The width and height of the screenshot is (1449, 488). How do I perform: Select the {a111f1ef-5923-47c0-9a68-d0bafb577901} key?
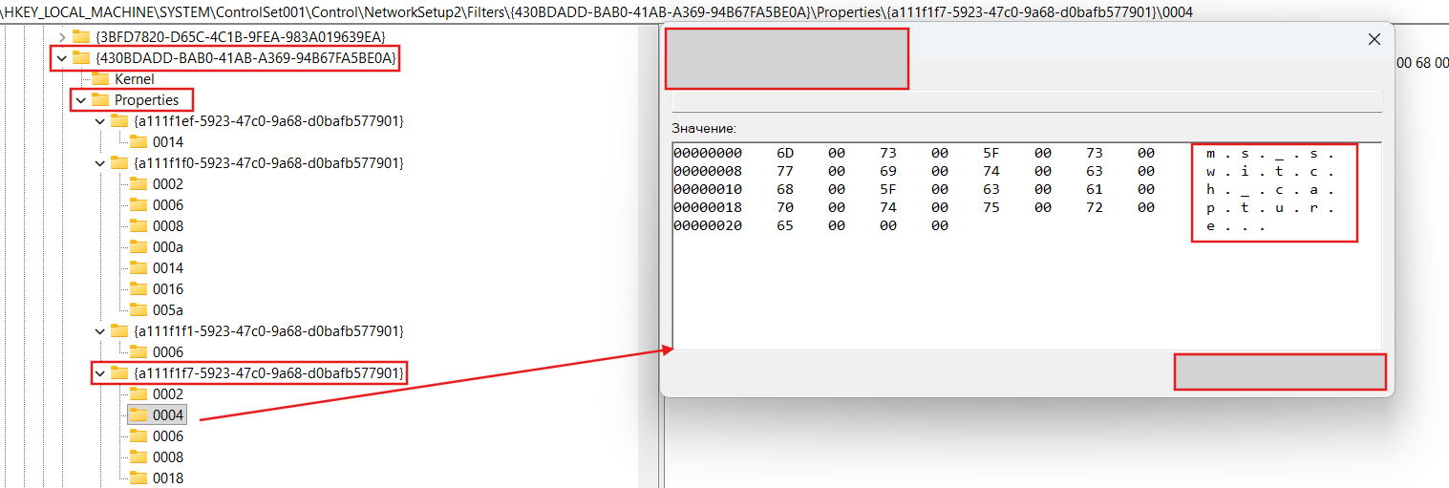pos(267,121)
